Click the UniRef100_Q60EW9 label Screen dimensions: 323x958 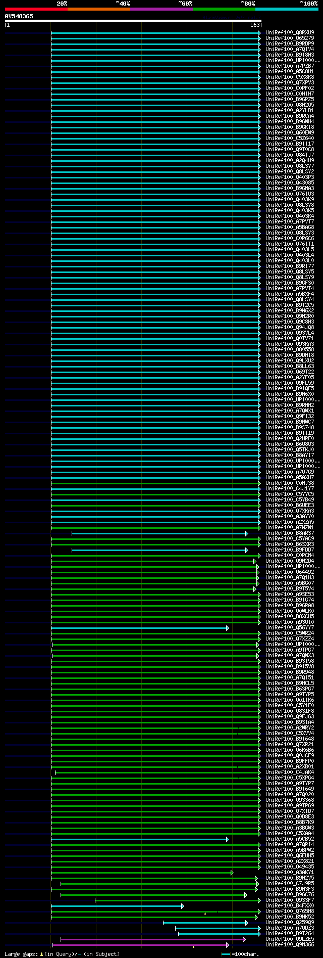[290, 132]
